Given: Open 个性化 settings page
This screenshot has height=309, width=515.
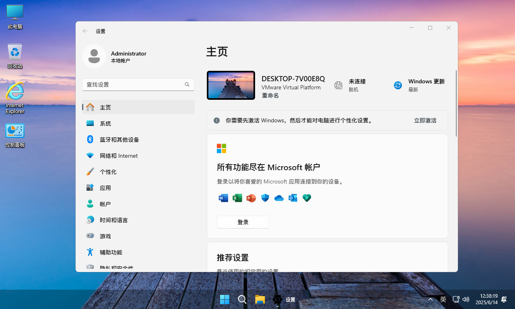Looking at the screenshot, I should coord(138,172).
